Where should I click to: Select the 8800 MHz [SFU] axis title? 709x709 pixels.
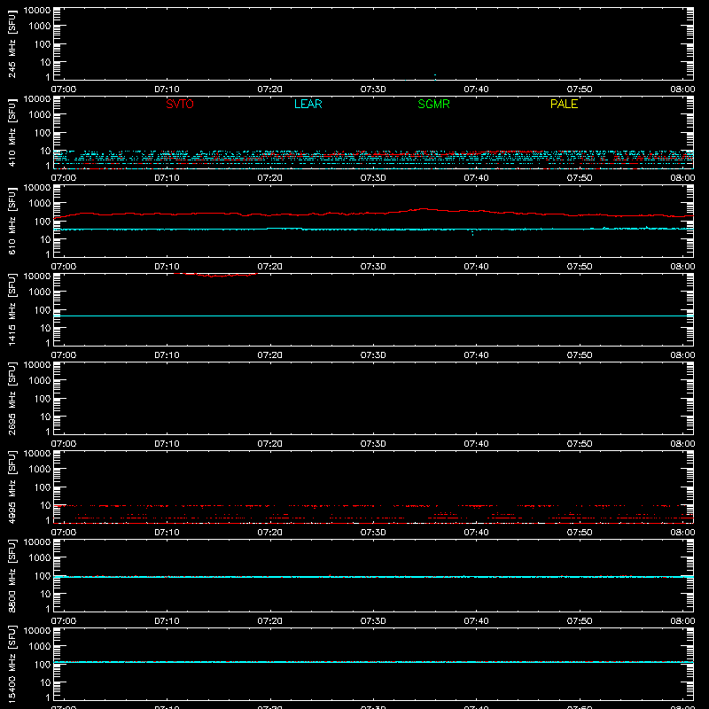(x=12, y=575)
